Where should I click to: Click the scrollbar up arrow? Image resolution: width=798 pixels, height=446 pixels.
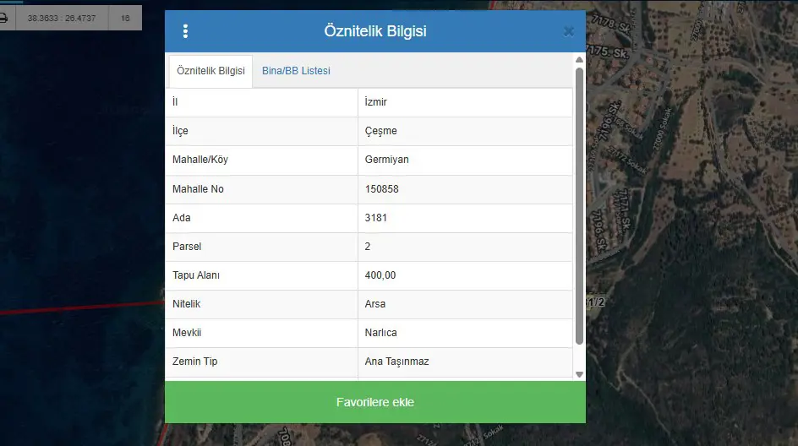point(579,60)
